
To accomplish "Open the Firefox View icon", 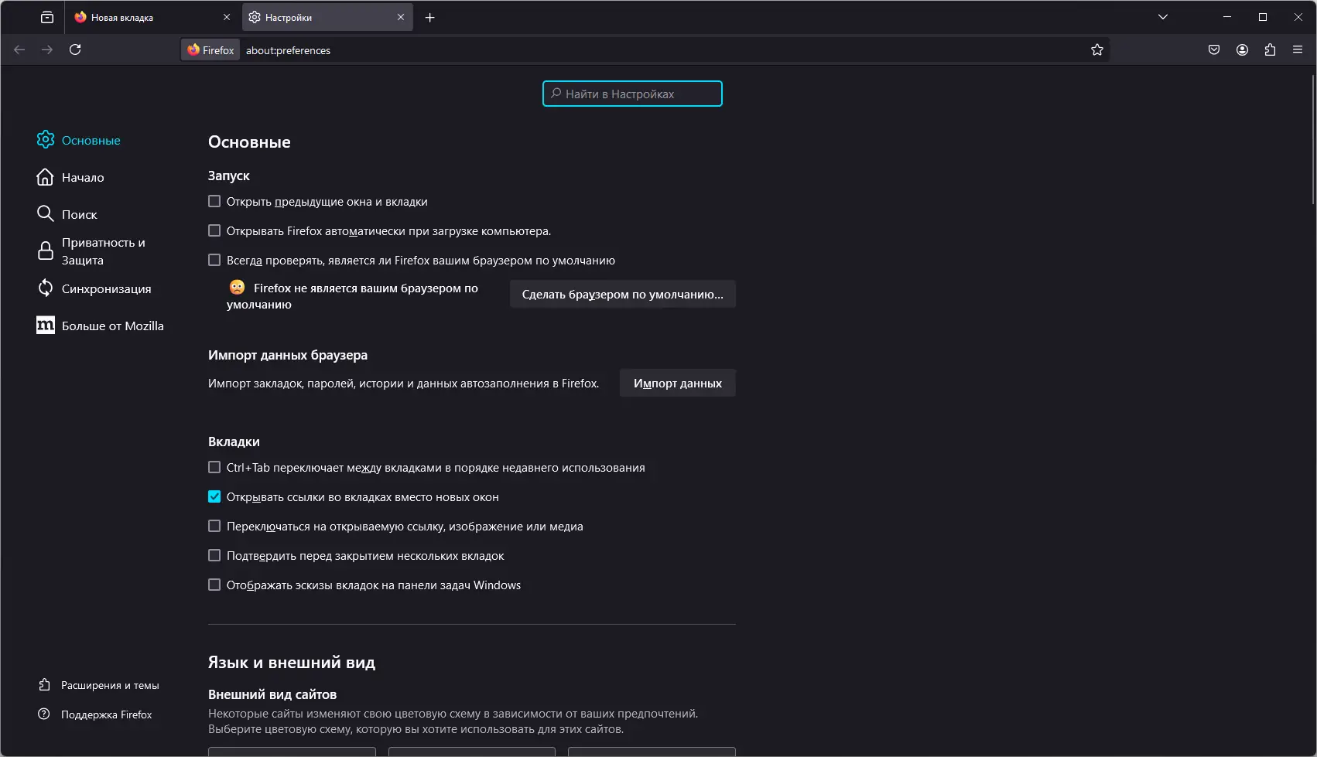I will [x=47, y=17].
